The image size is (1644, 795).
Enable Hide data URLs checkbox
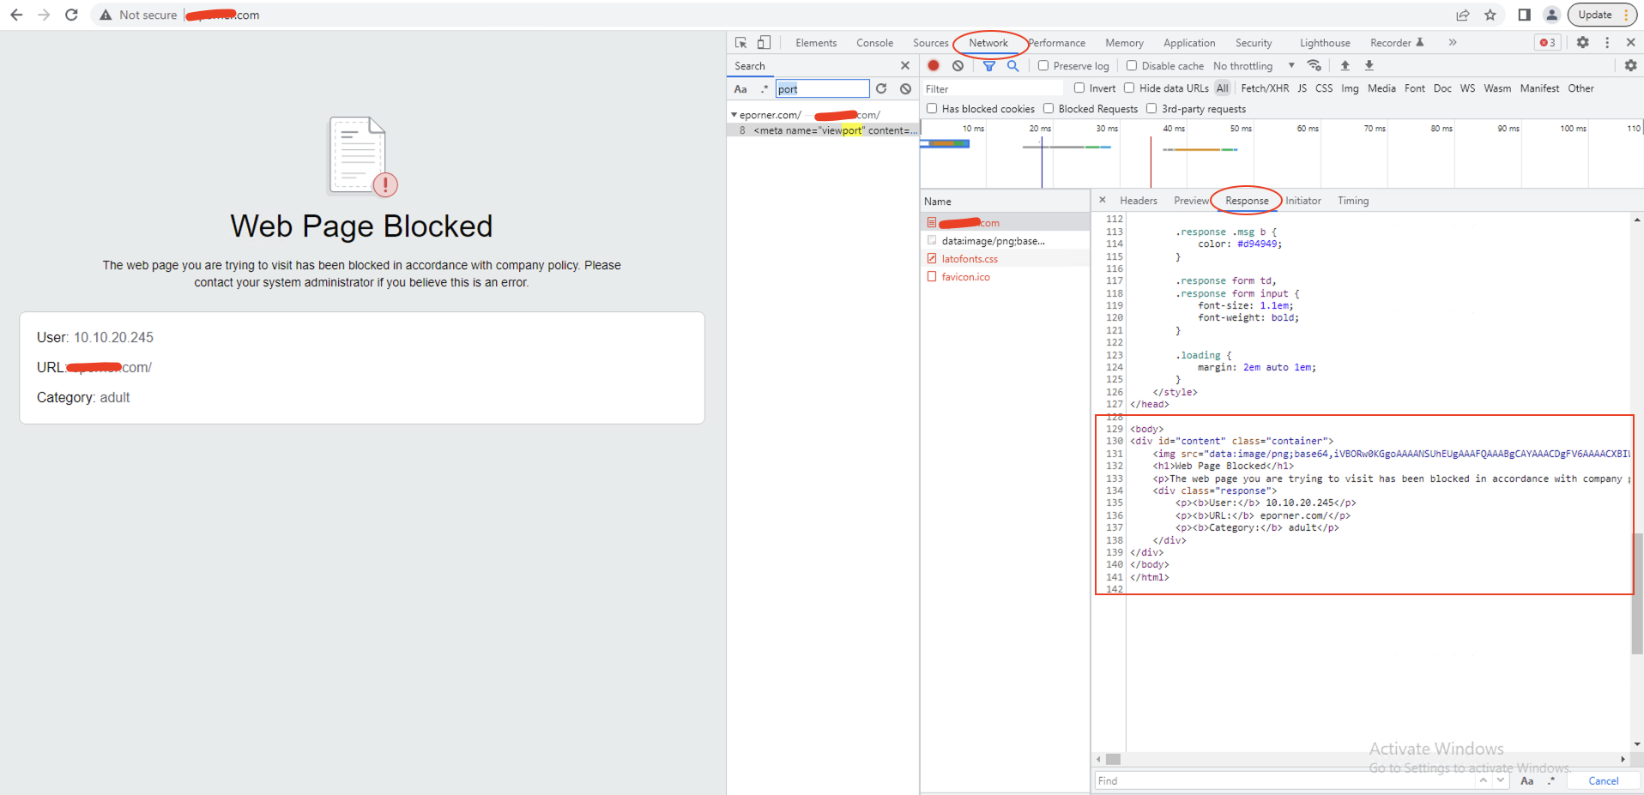(x=1129, y=87)
